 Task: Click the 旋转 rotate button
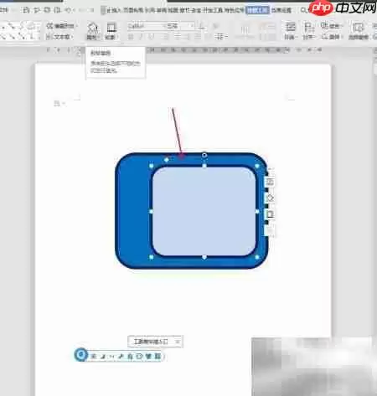point(331,37)
